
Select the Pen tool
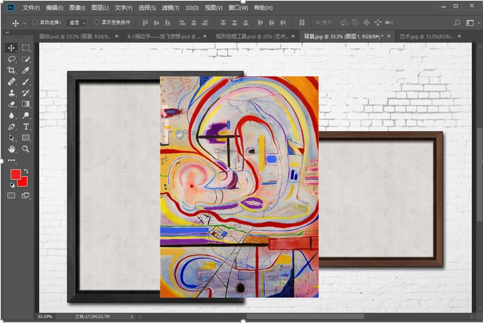tap(11, 127)
